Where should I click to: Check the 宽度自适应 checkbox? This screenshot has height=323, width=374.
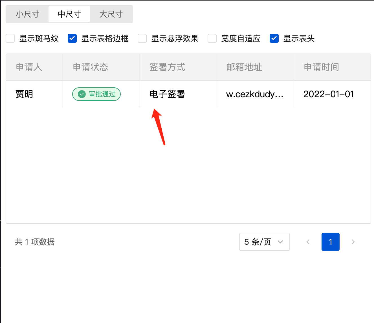212,38
